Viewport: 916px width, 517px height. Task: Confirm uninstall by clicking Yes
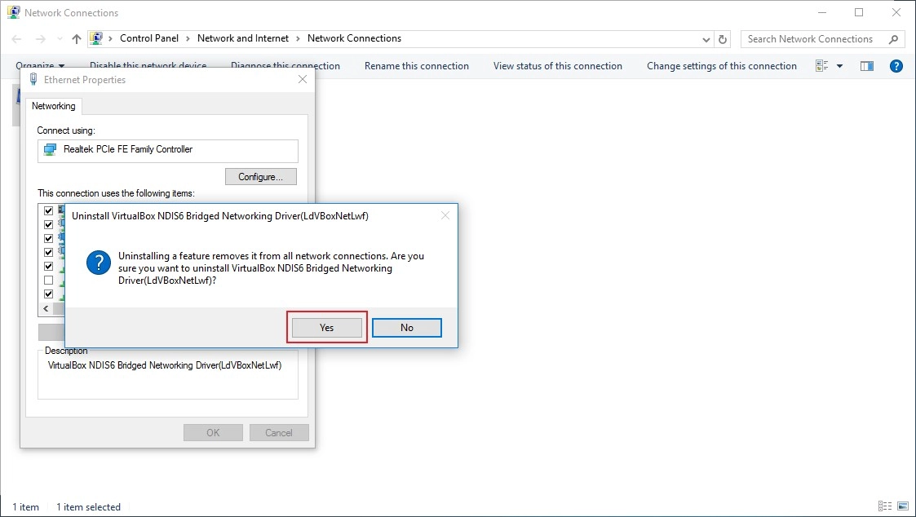coord(327,328)
